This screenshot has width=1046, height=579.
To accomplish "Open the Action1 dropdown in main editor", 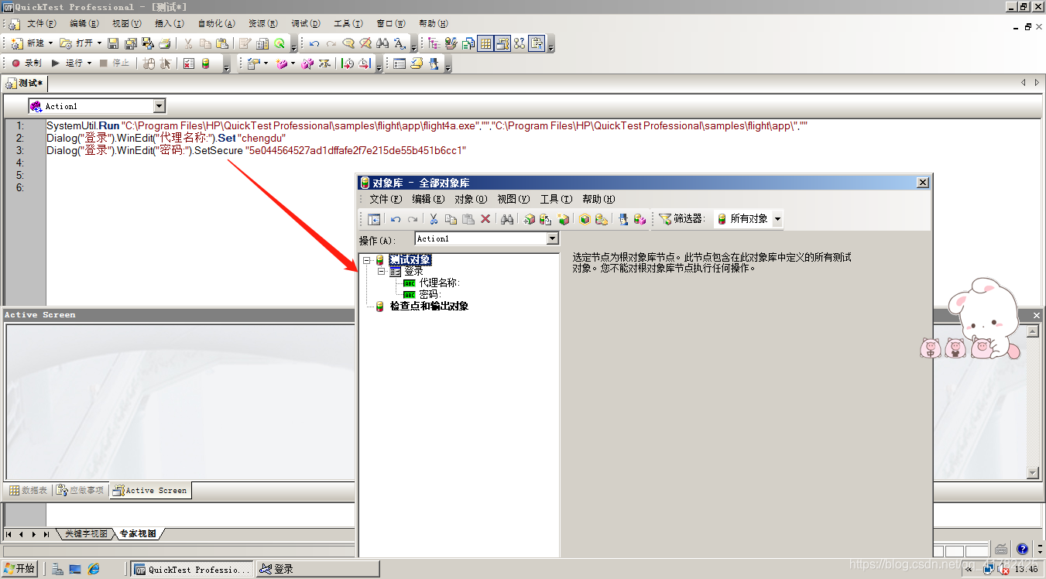I will click(x=159, y=106).
